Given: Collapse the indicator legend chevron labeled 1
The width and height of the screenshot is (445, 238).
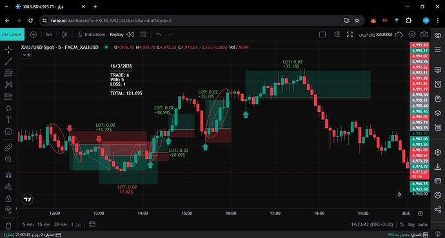Looking at the screenshot, I should pyautogui.click(x=26, y=55).
